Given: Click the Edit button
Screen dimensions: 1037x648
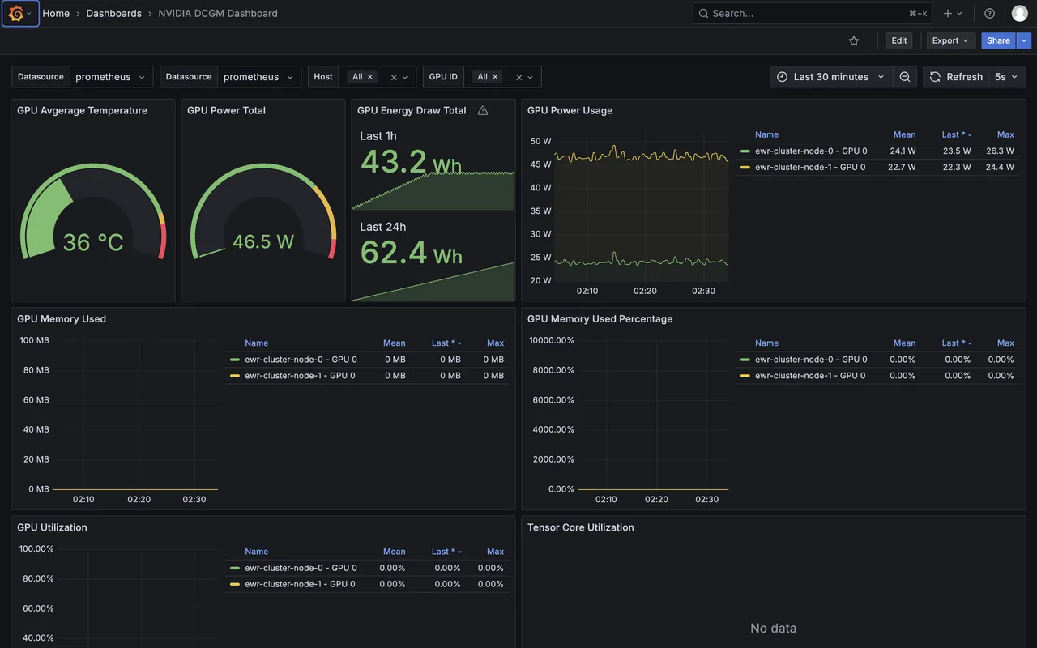Looking at the screenshot, I should point(899,40).
